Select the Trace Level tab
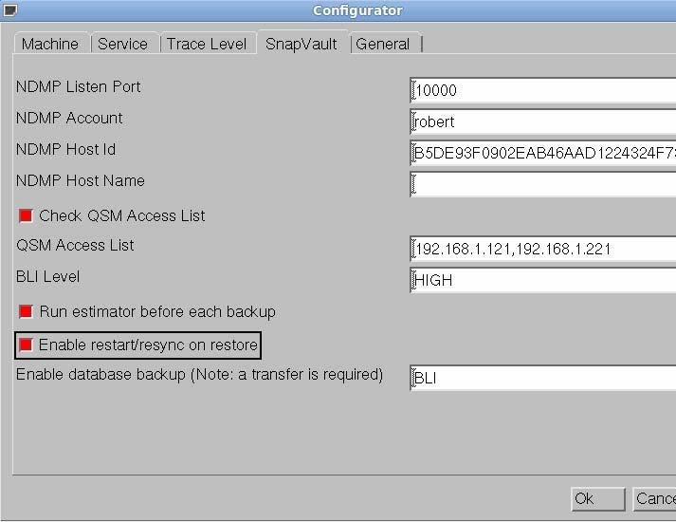The width and height of the screenshot is (676, 522). point(207,44)
